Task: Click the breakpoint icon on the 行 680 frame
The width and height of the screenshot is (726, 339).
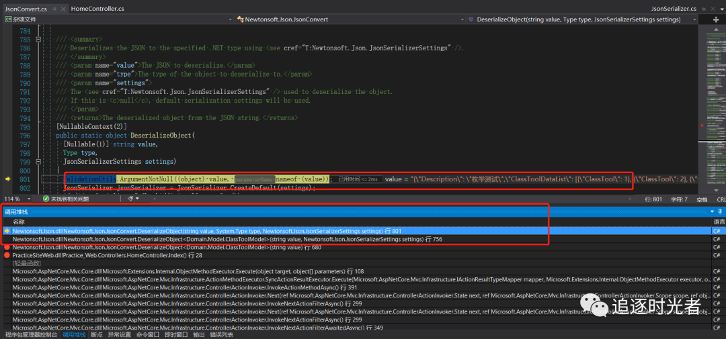Action: tap(7, 248)
